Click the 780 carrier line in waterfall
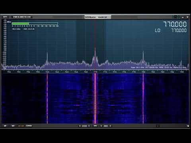191x143 pixels. coord(143,99)
